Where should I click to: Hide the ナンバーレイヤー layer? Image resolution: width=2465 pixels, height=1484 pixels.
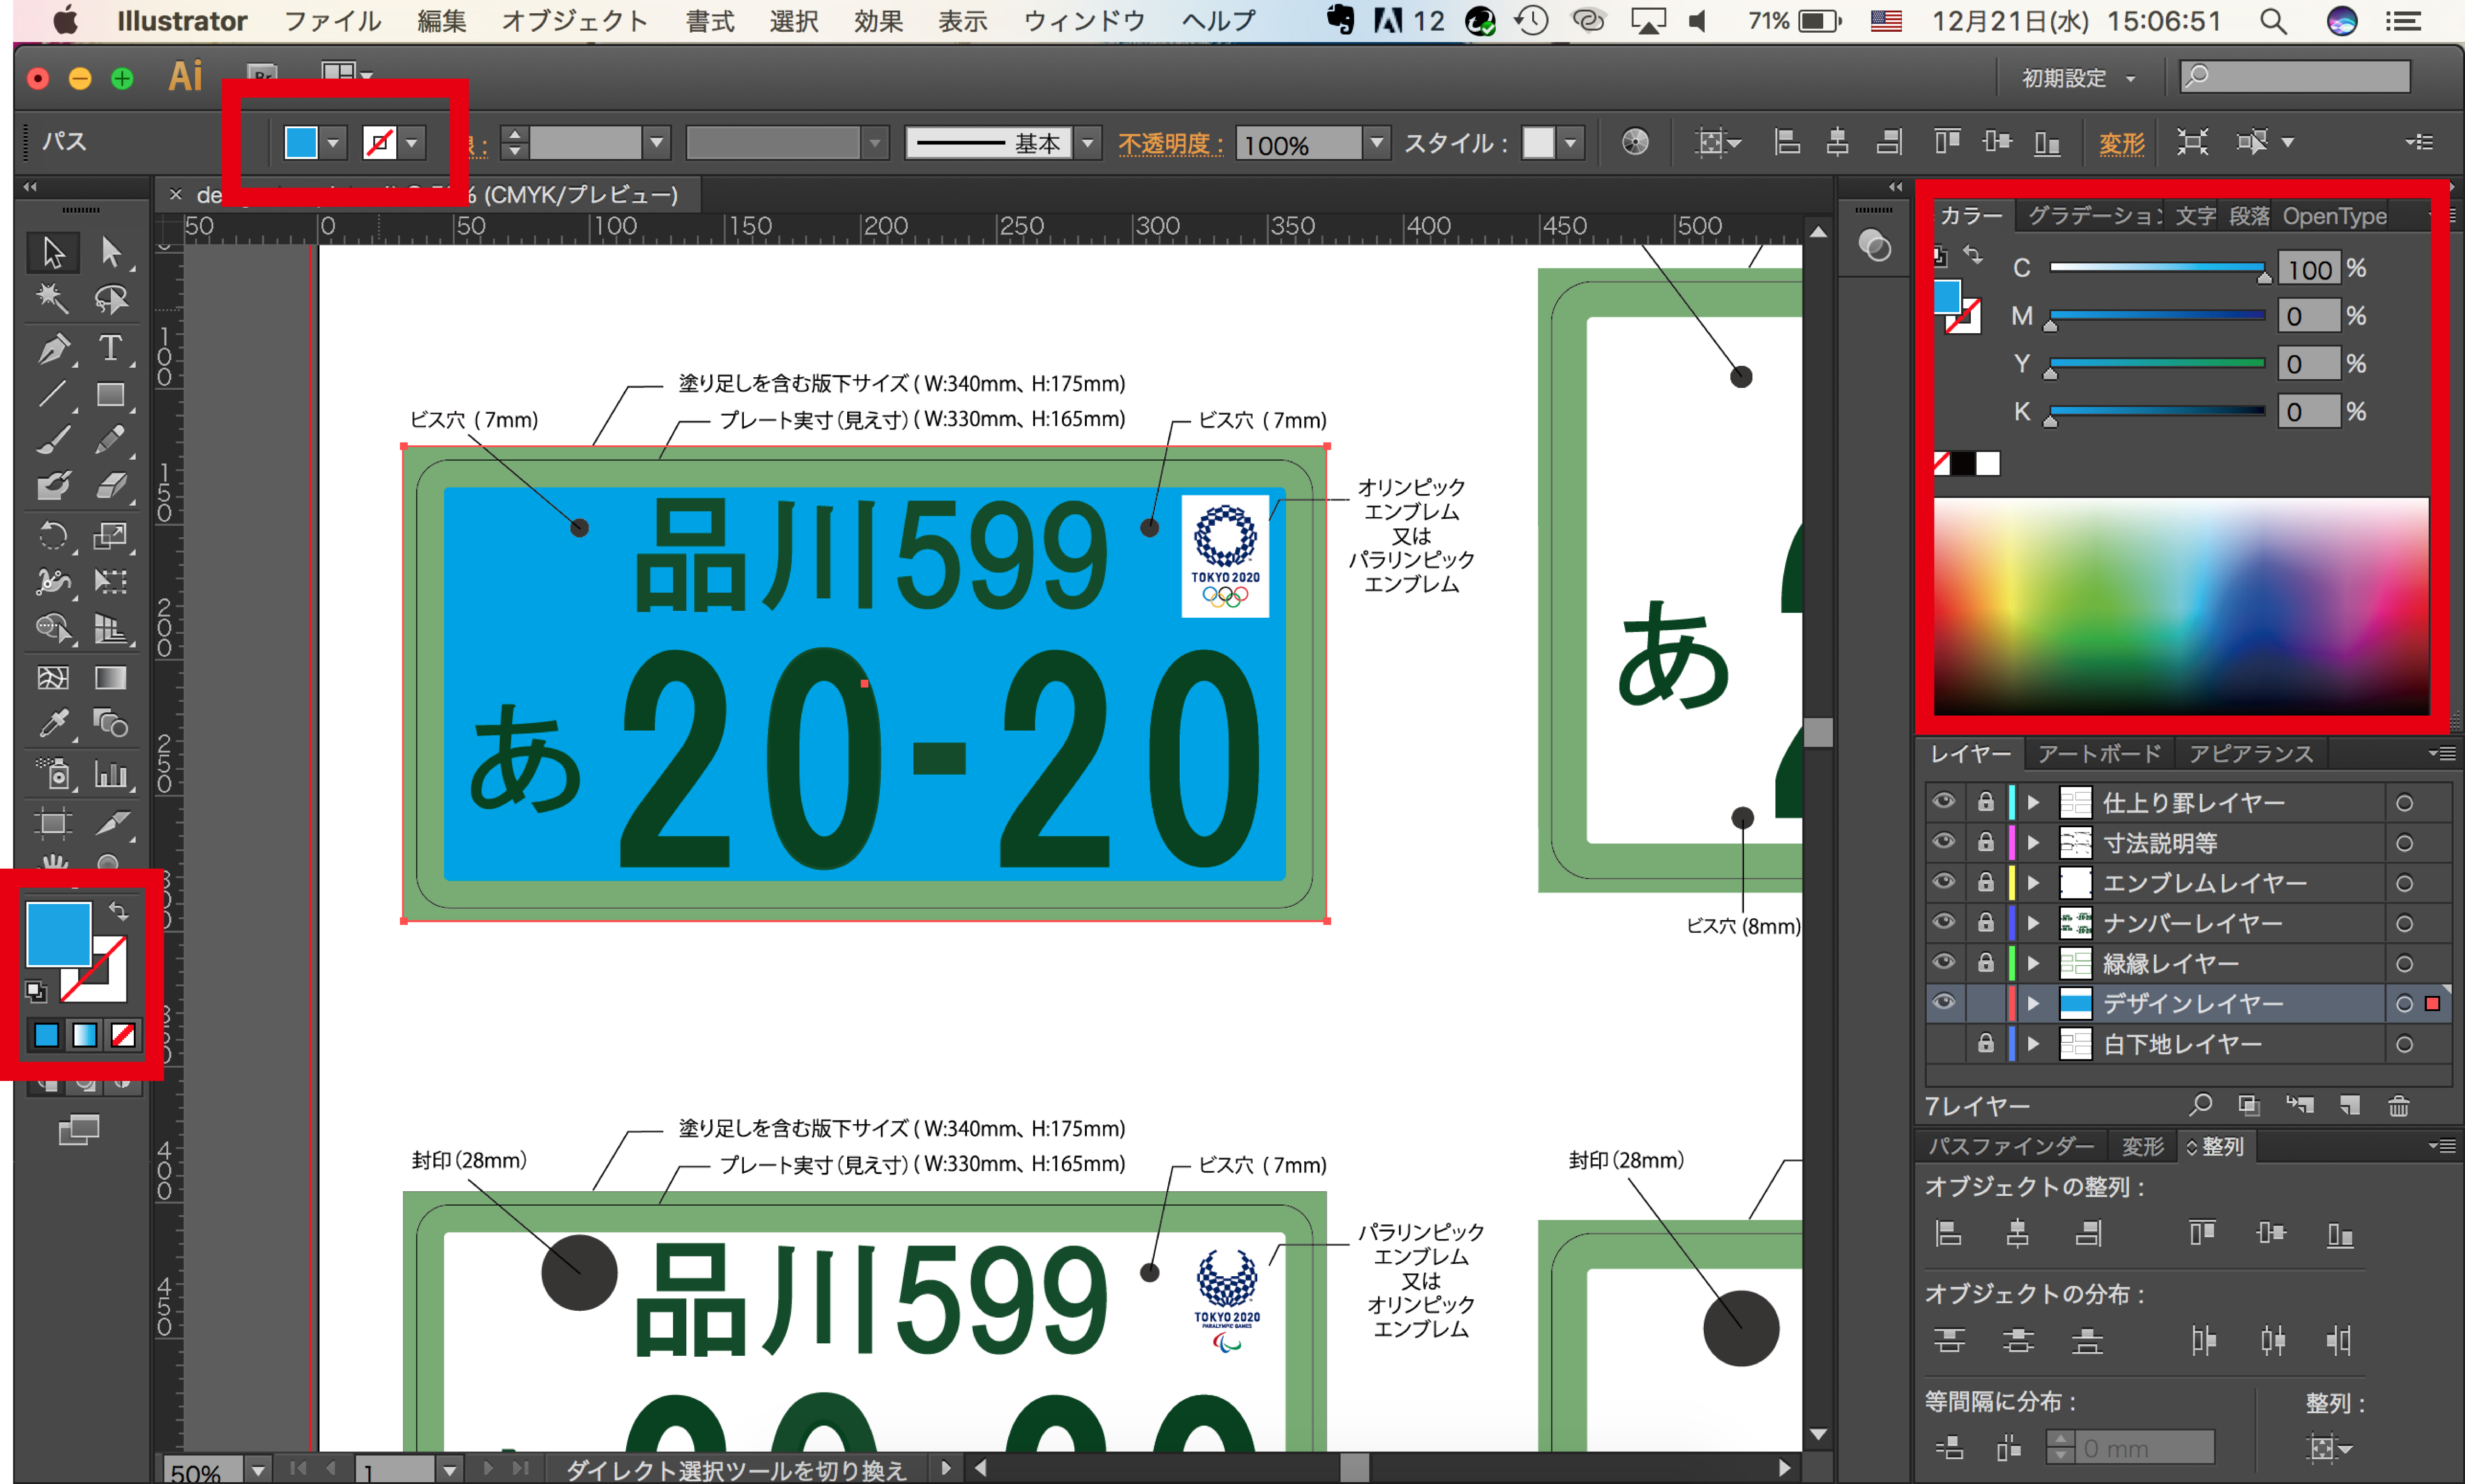point(1943,922)
